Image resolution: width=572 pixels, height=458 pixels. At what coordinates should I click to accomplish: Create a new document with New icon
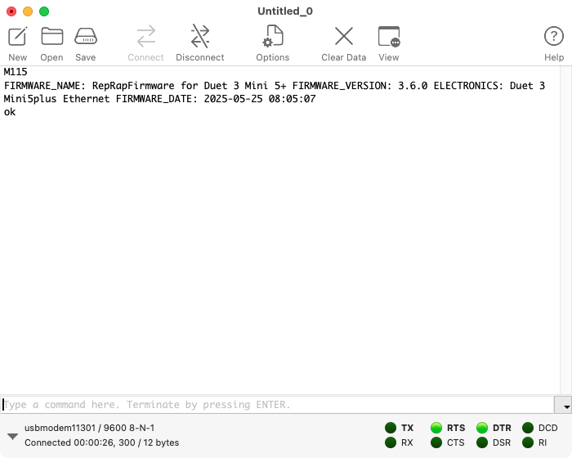(x=17, y=37)
